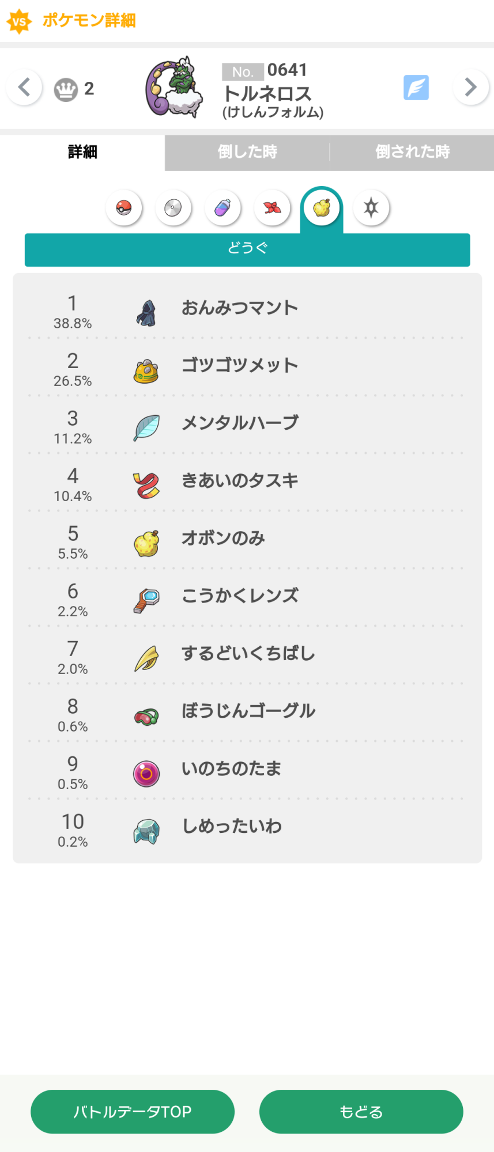Image resolution: width=494 pixels, height=1152 pixels.
Task: Select the red ribbon category icon
Action: 272,207
